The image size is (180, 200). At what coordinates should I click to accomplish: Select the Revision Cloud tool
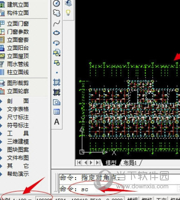point(56,13)
